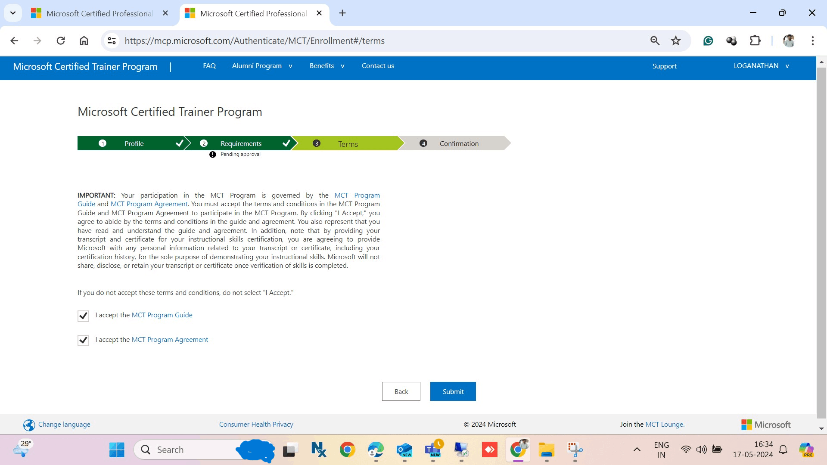Uncheck I accept the MCT Program Agreement
Screen dimensions: 827x465
[x=83, y=341]
